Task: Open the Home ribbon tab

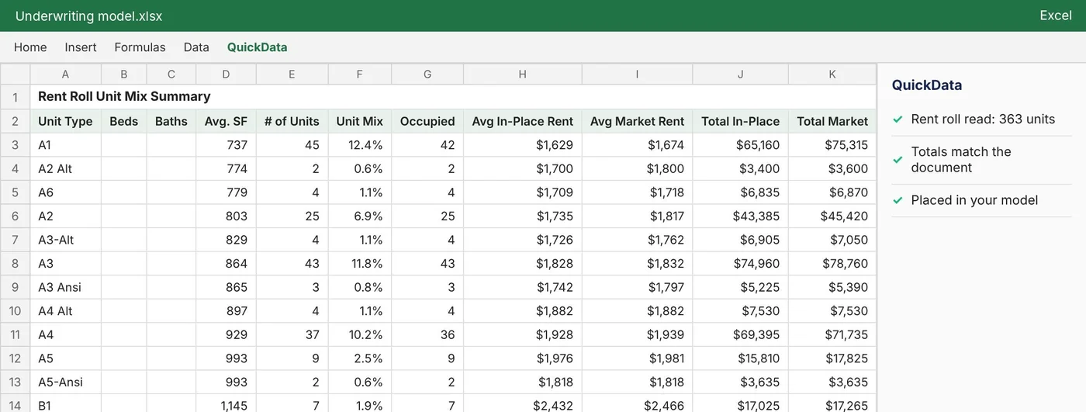Action: click(30, 47)
